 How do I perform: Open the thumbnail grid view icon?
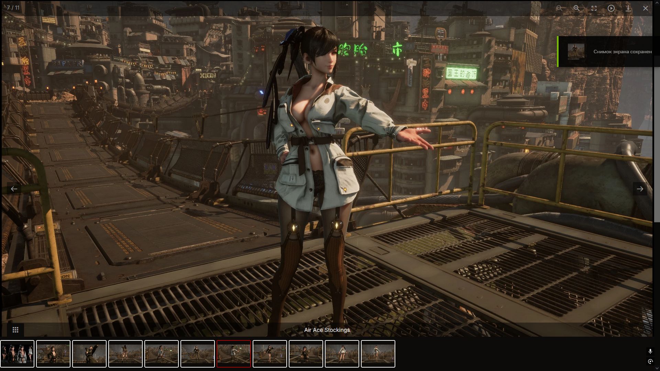click(15, 330)
